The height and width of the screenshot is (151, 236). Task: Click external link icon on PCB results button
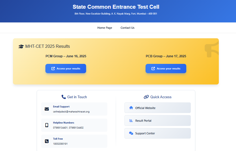pyautogui.click(x=153, y=69)
